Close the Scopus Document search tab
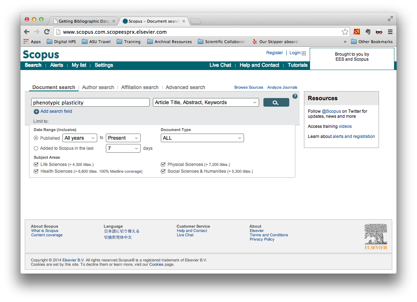The width and height of the screenshot is (417, 302). (184, 21)
